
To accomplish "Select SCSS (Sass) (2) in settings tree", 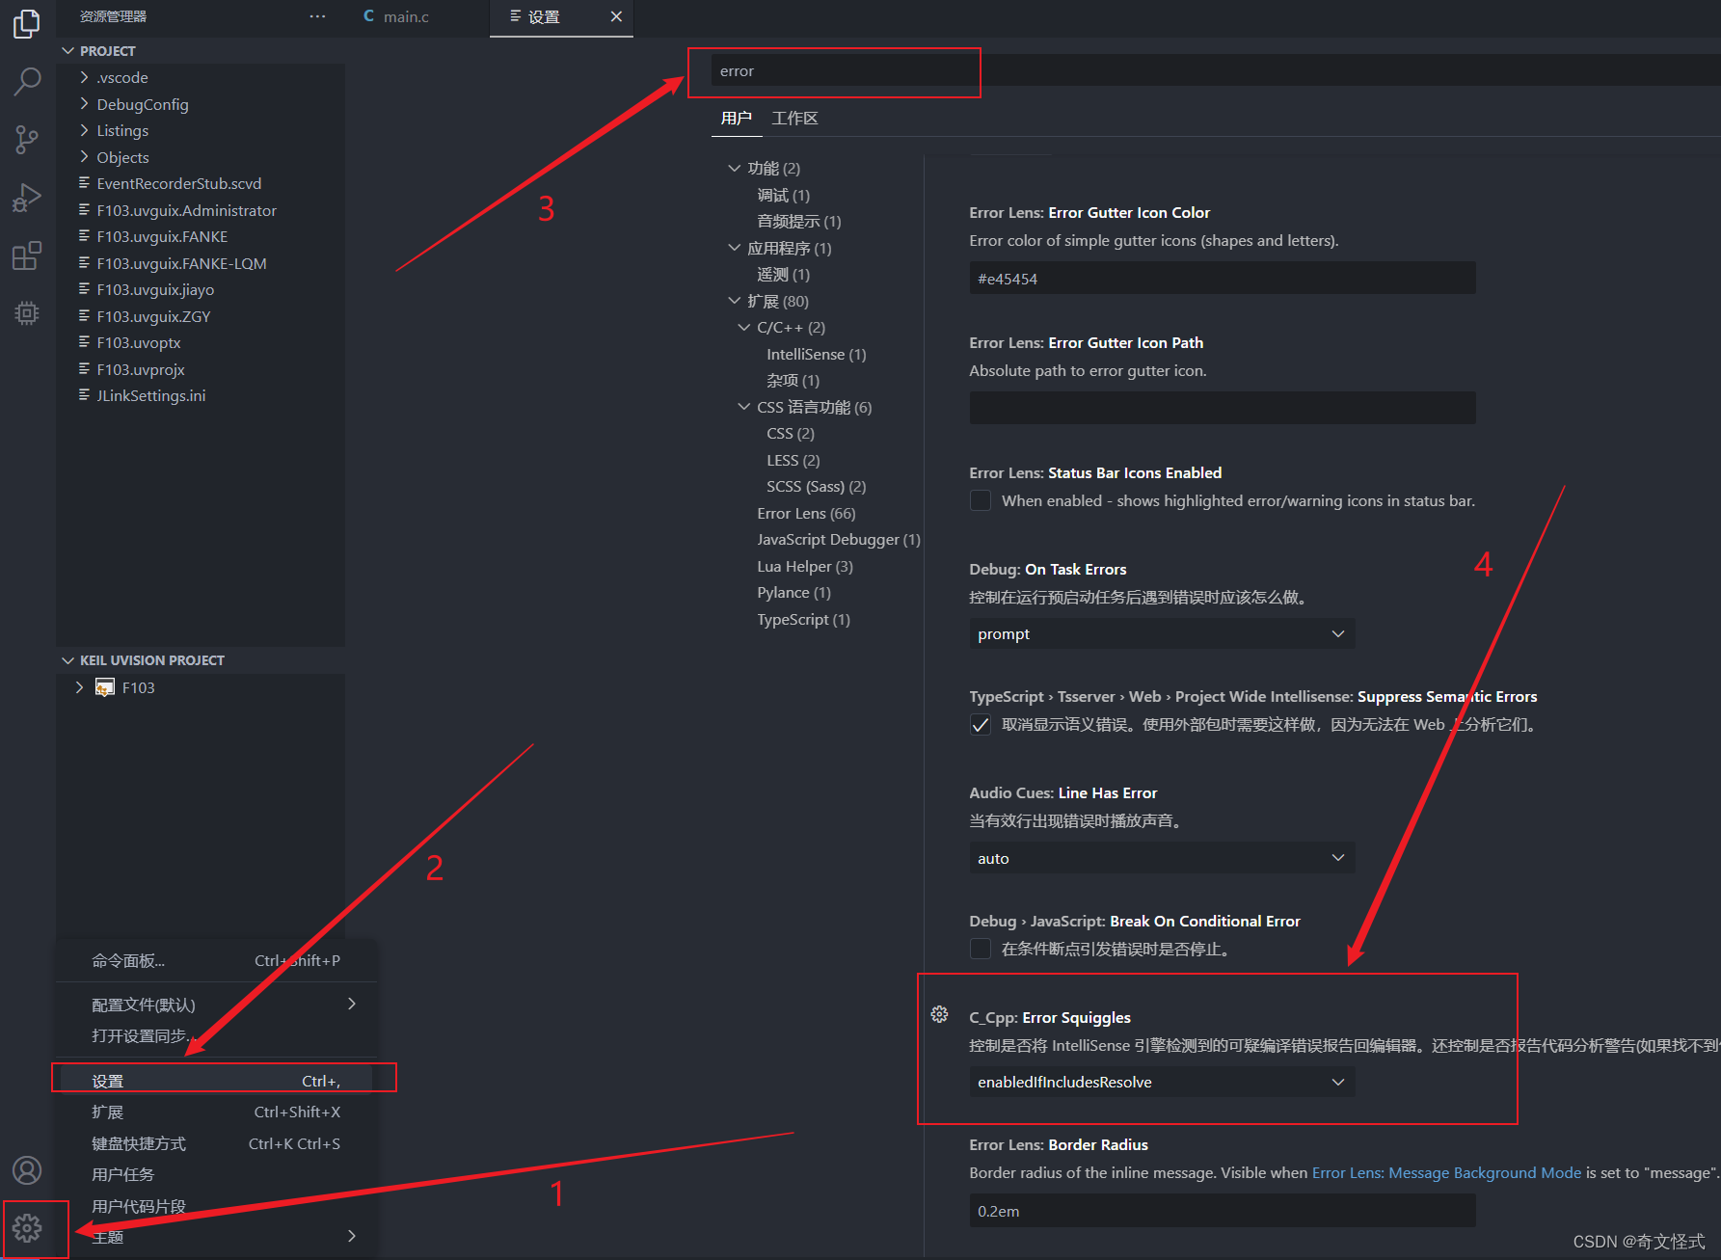I will pyautogui.click(x=817, y=487).
